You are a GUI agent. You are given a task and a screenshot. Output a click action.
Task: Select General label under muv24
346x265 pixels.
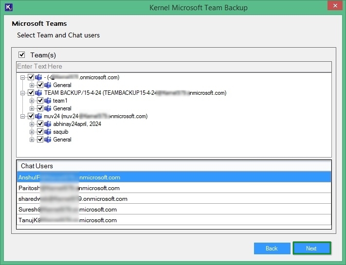(62, 140)
